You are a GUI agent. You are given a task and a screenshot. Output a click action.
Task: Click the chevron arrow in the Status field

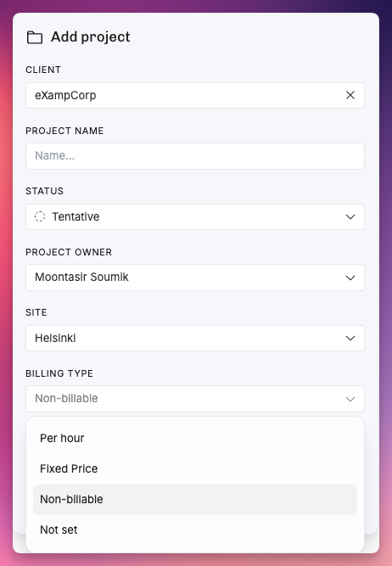350,217
